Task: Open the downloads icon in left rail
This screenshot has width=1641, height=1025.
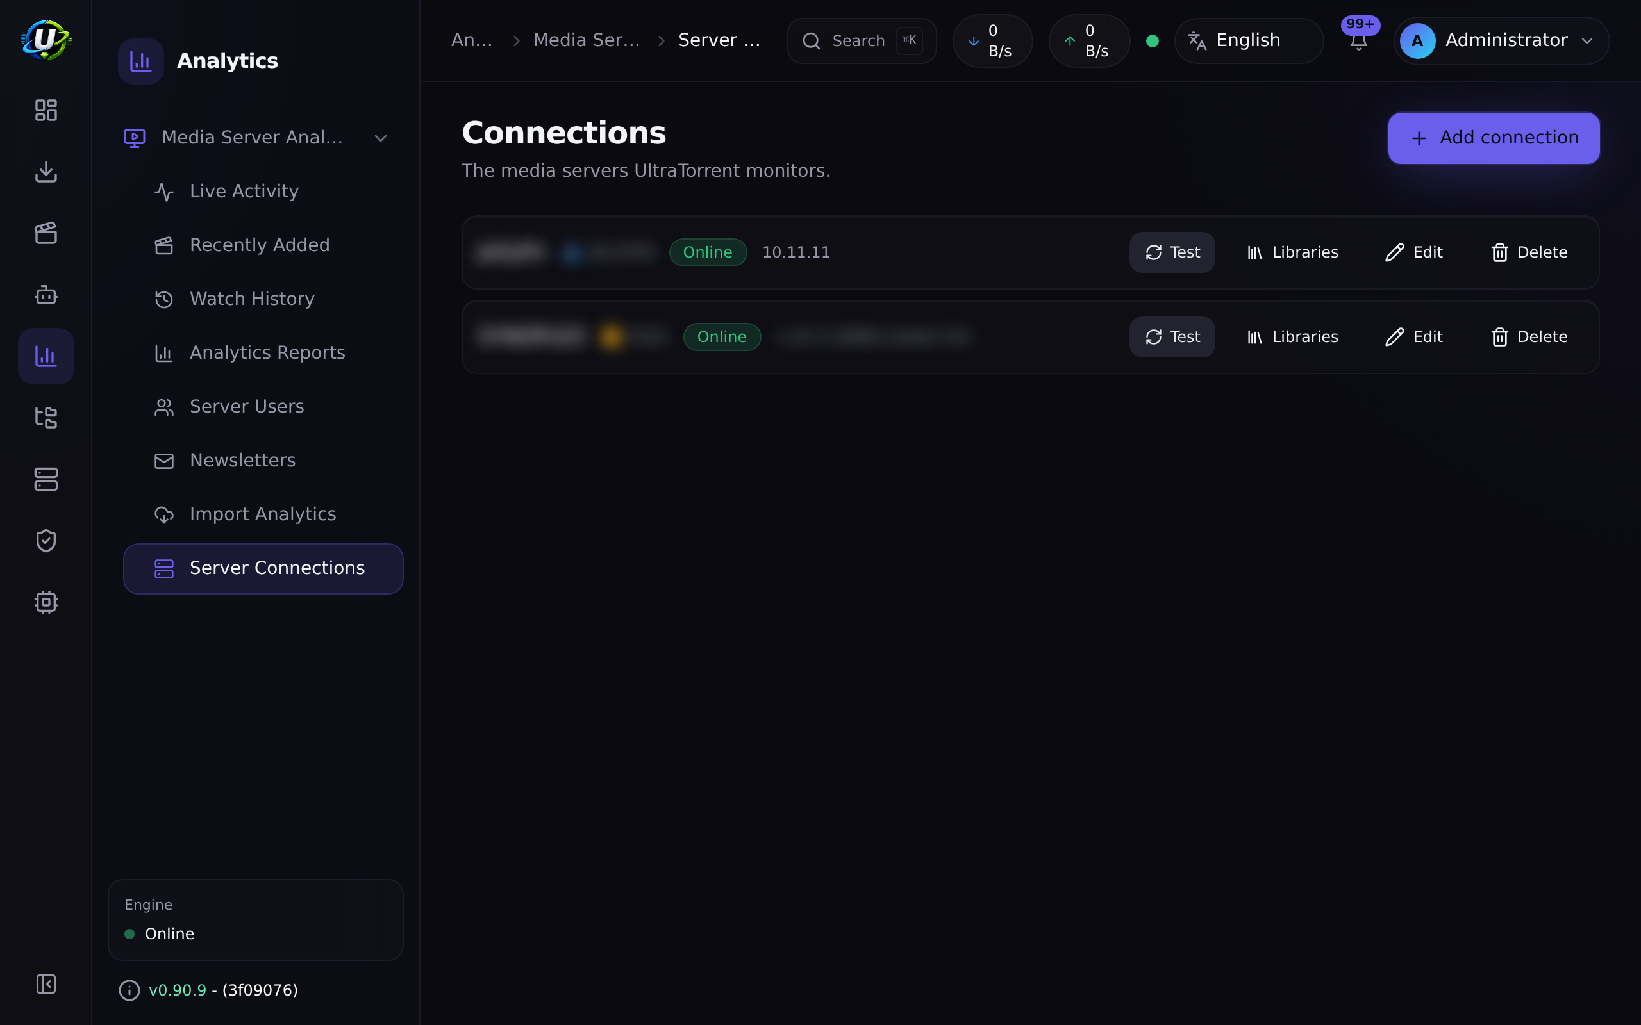Action: pos(46,172)
